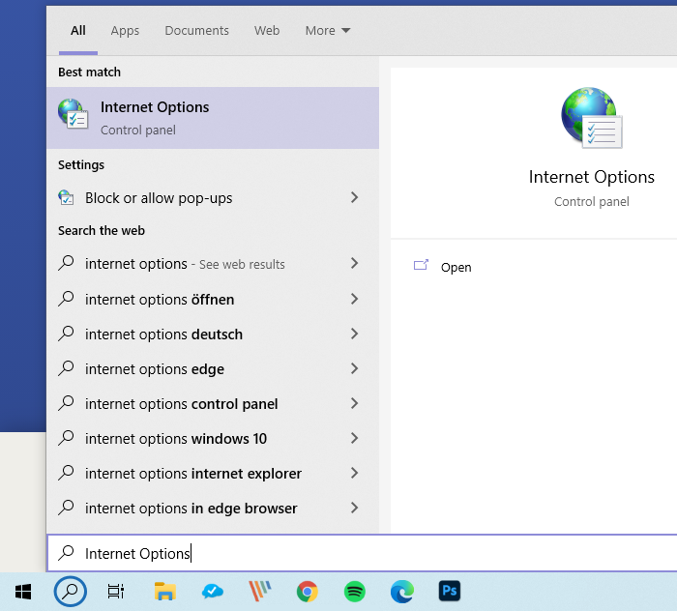The width and height of the screenshot is (677, 611).
Task: Select the 'internet options deutsch' web suggestion
Action: (x=213, y=334)
